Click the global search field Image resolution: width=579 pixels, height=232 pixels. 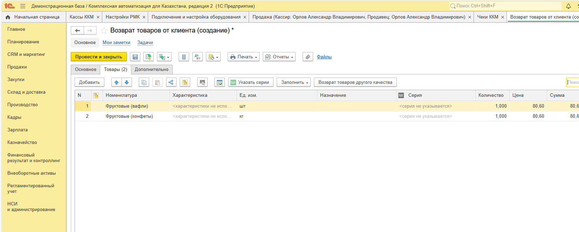[x=505, y=6]
